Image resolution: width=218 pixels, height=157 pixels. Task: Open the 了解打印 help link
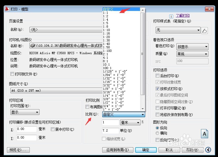[x=182, y=16]
